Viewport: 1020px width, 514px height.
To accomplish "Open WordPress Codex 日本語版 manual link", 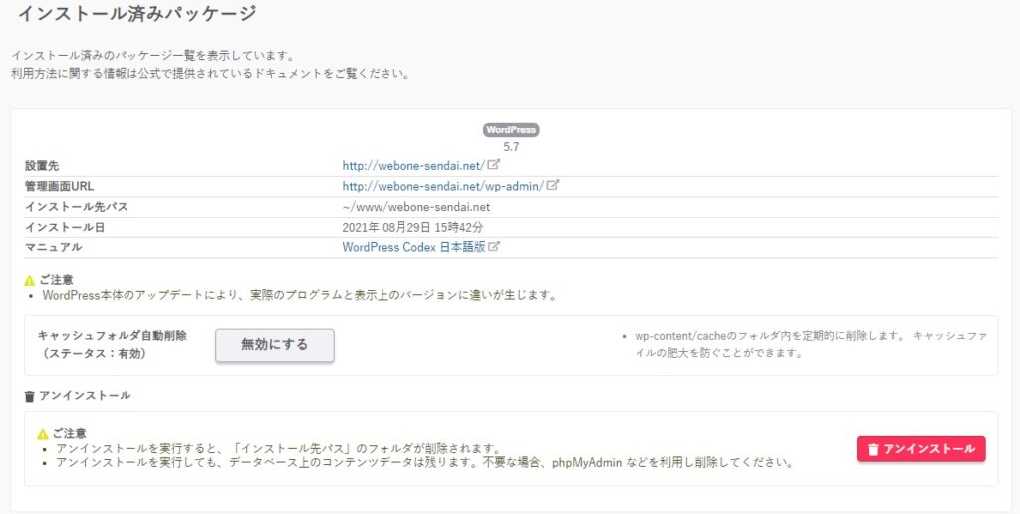I will [413, 247].
